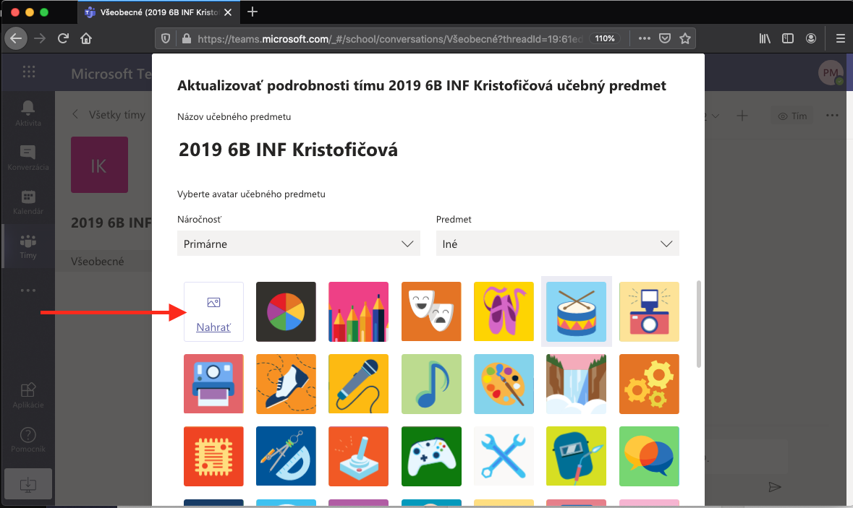Screen dimensions: 853x508
Task: Open the Teams app launcher grid
Action: [28, 72]
